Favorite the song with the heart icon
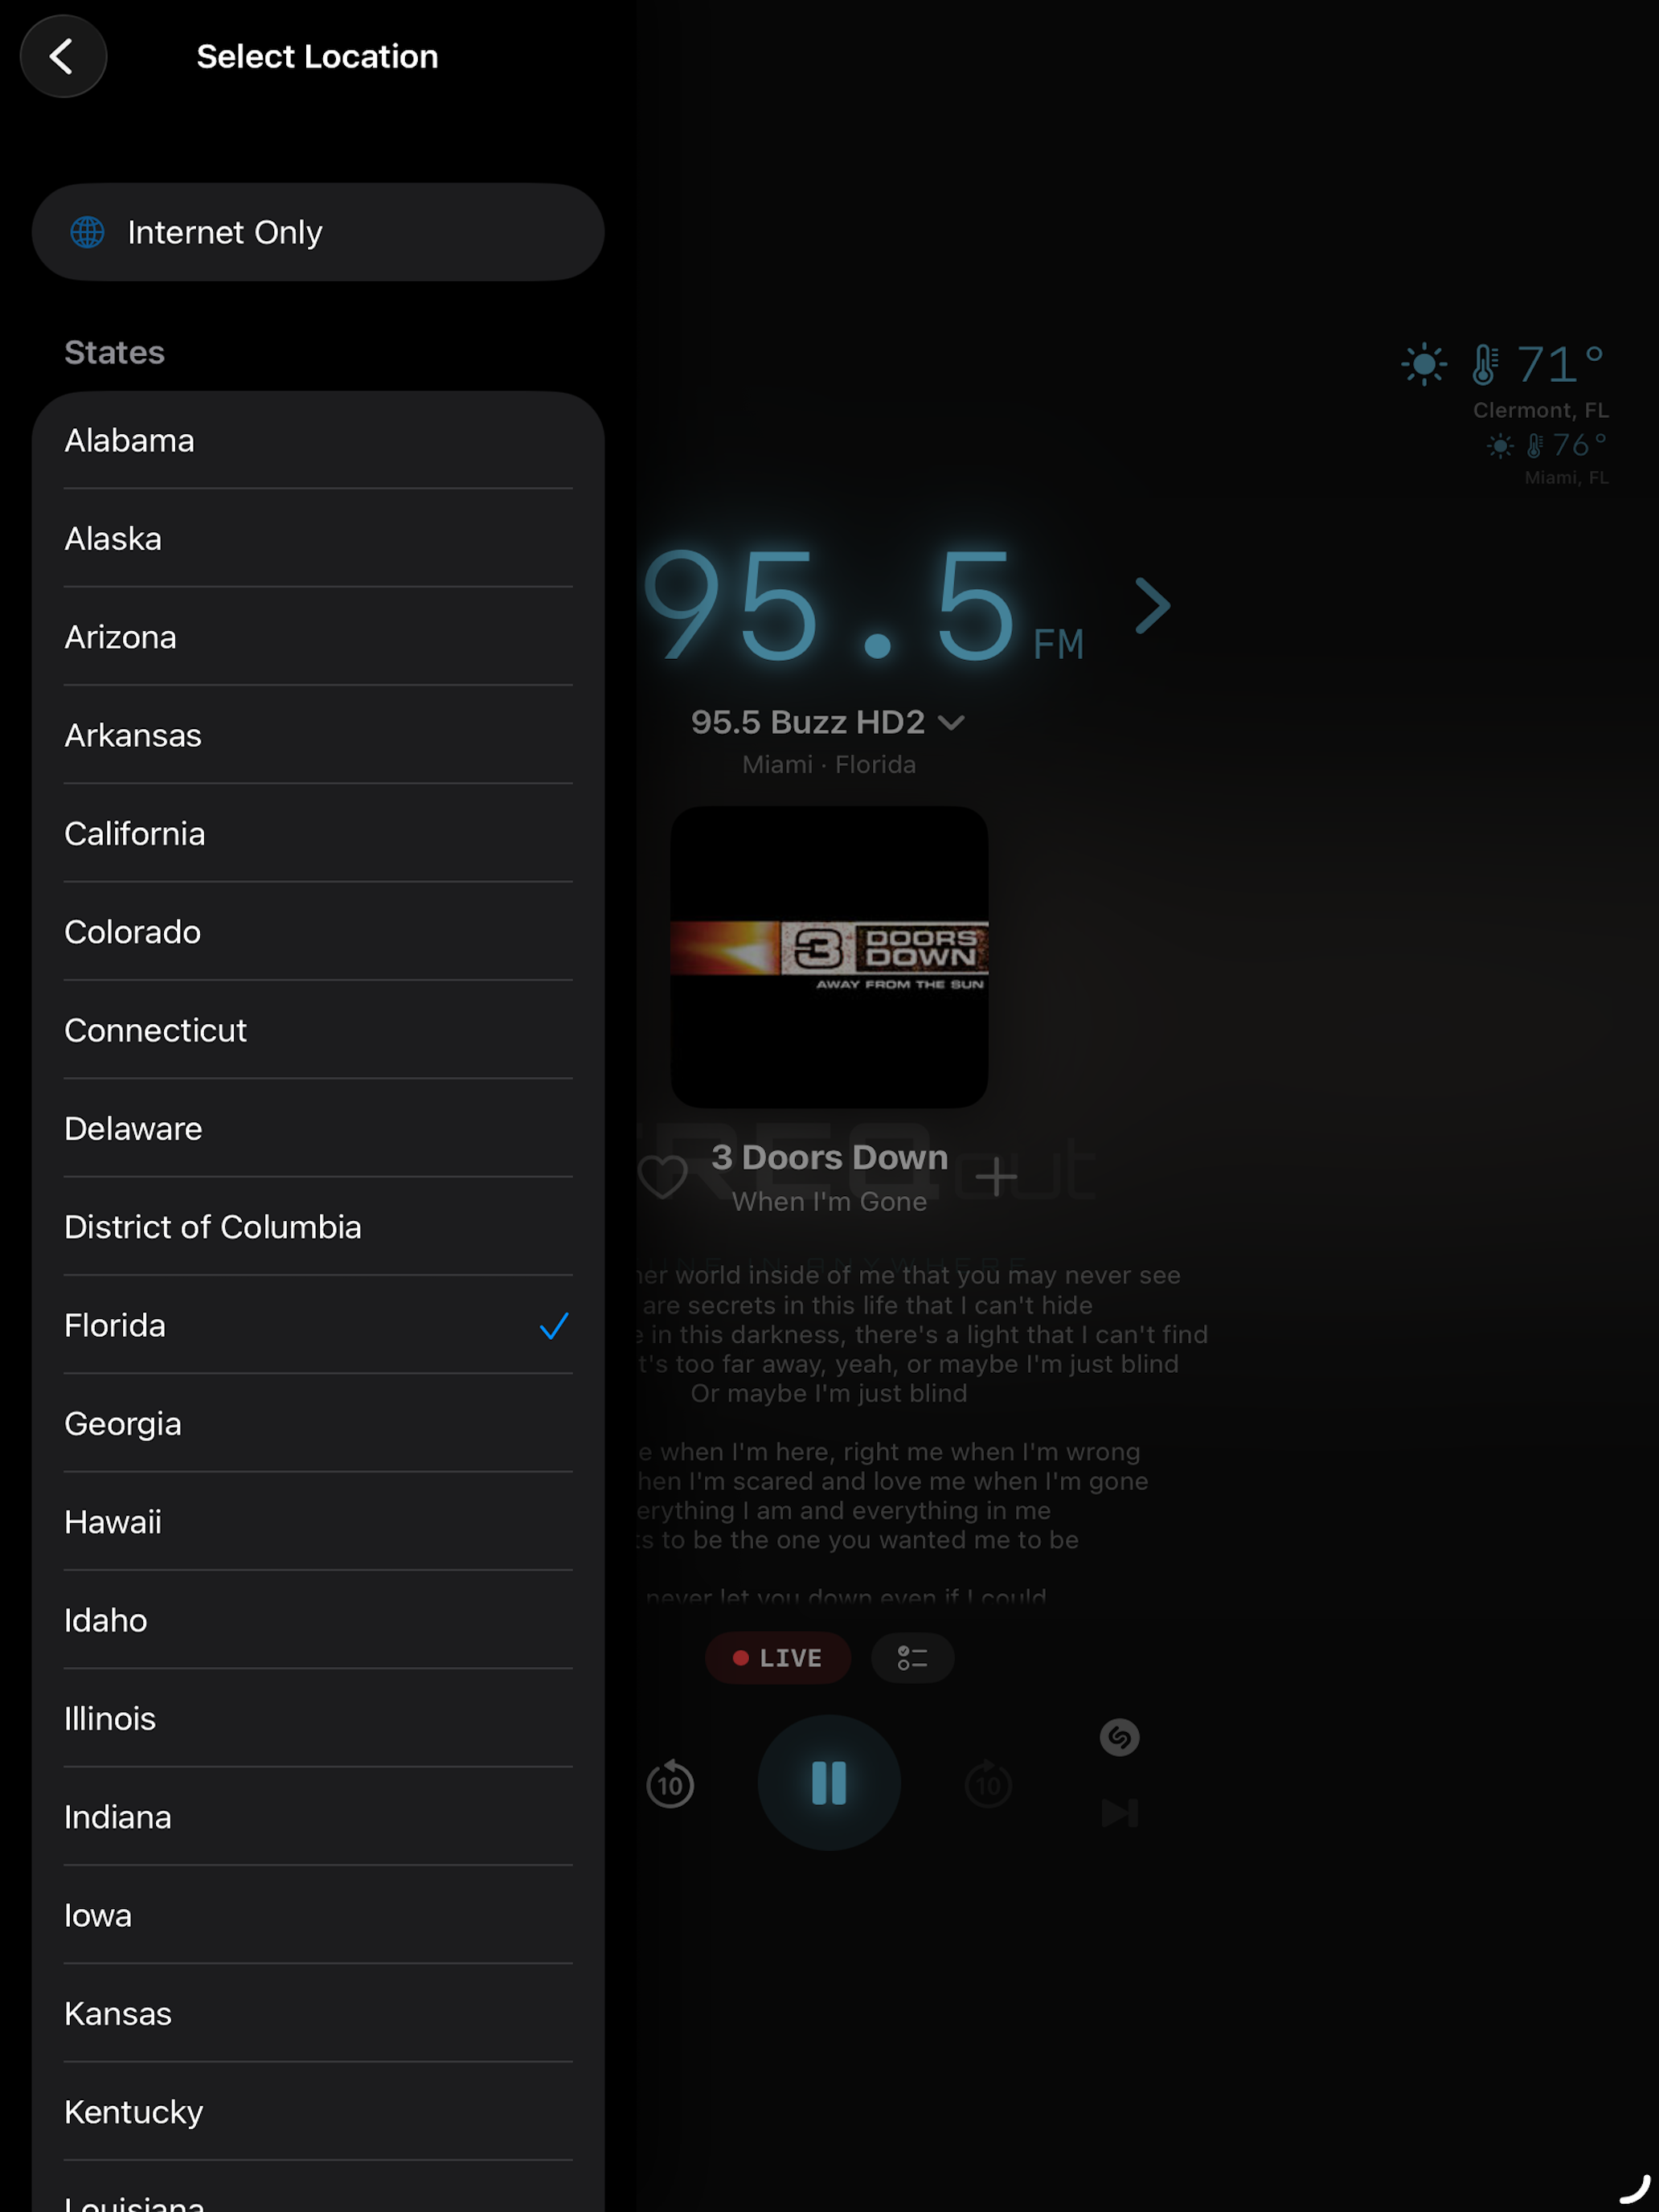The height and width of the screenshot is (2212, 1659). click(x=662, y=1177)
